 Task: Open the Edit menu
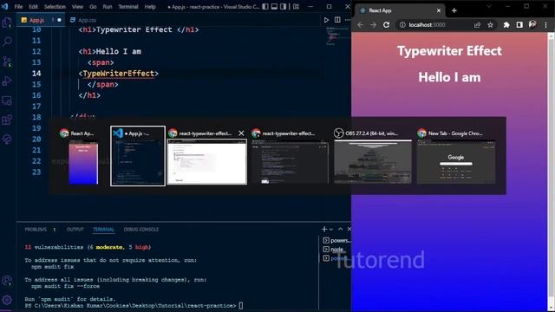33,6
